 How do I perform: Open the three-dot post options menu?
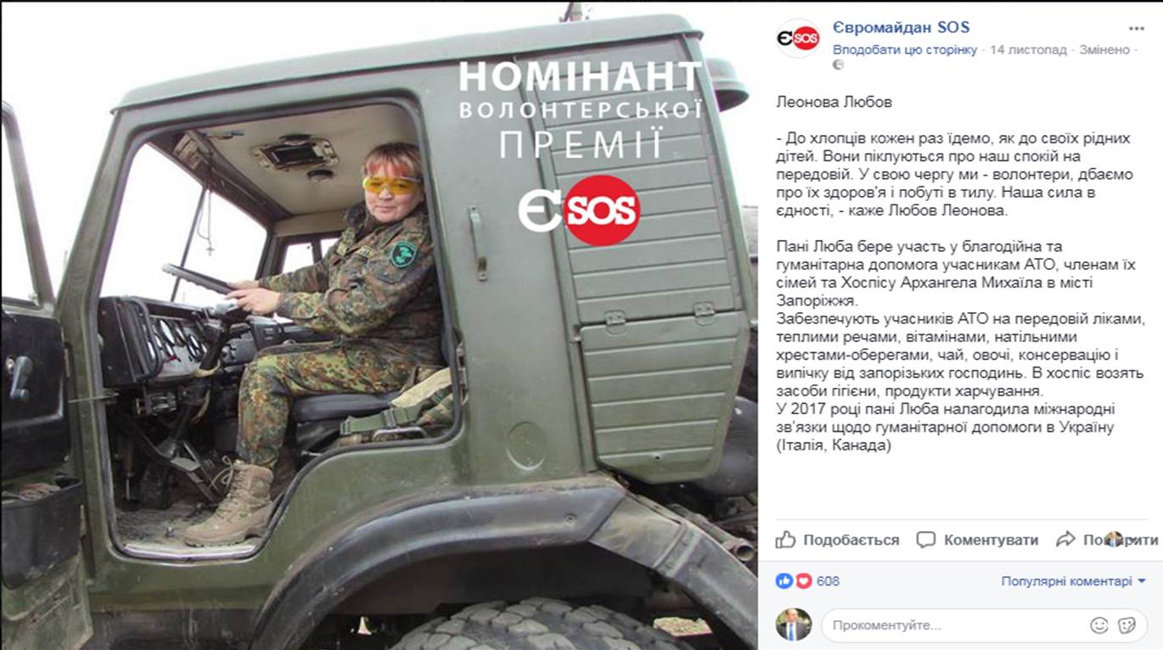click(1135, 28)
